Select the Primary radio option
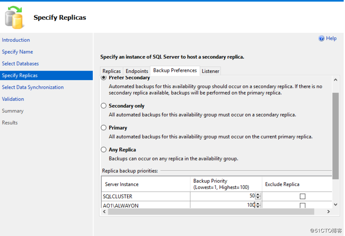The width and height of the screenshot is (345, 236). pos(104,128)
